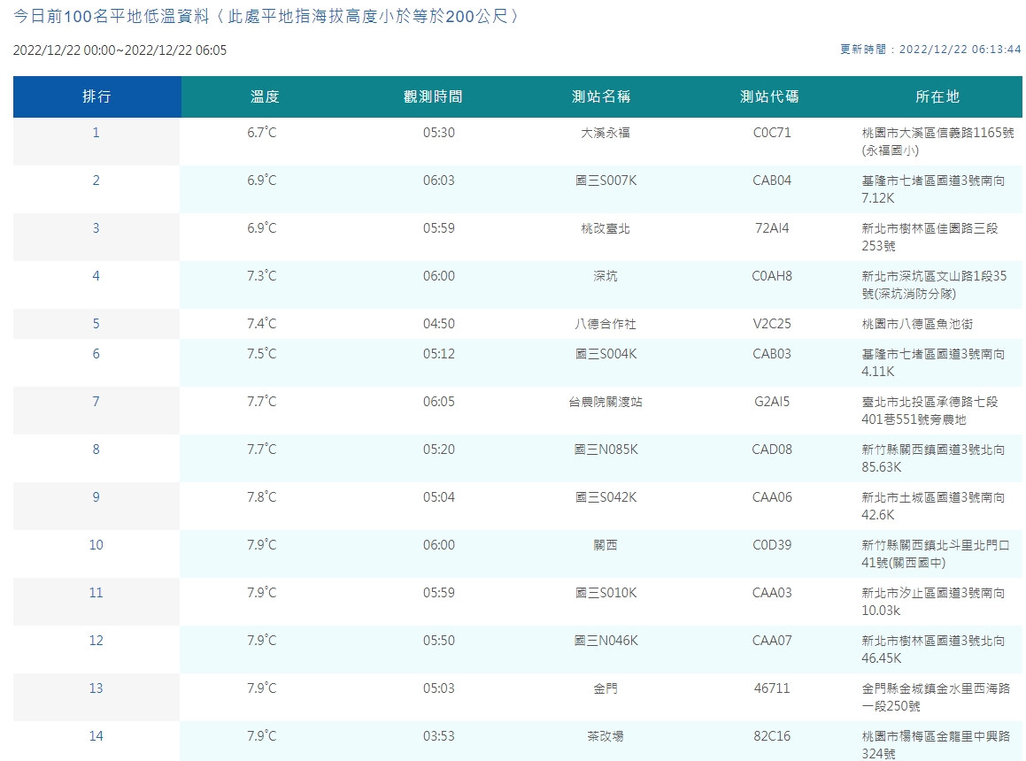Select station code 82C16
This screenshot has width=1026, height=761.
772,736
